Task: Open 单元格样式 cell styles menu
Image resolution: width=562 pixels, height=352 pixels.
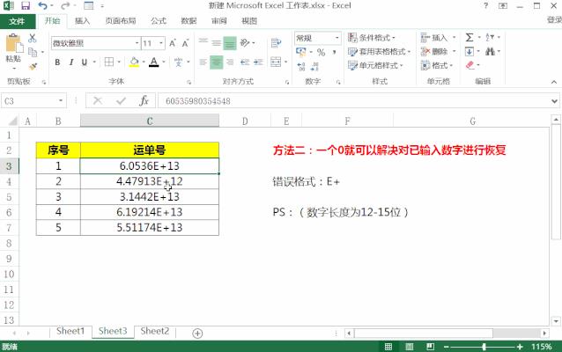Action: pos(375,65)
